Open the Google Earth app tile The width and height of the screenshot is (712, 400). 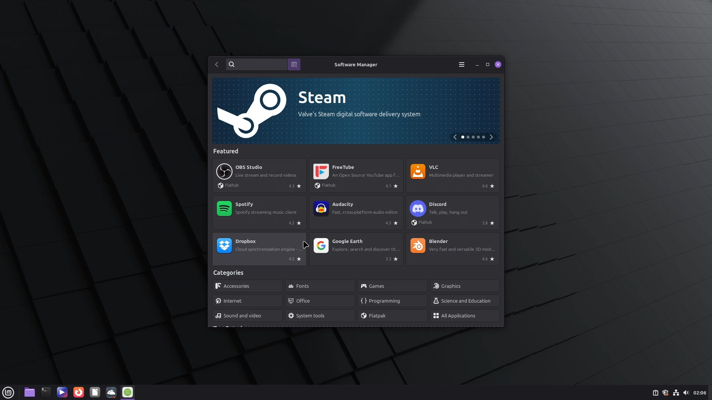[356, 249]
